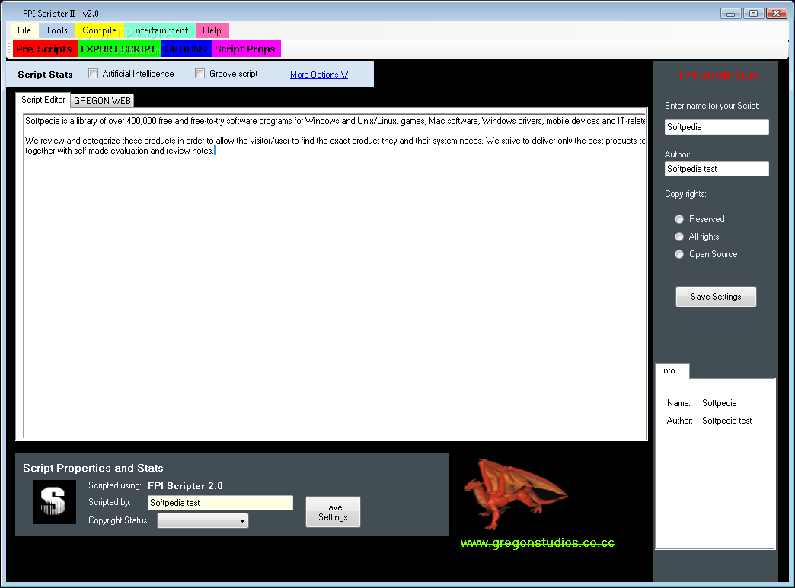Viewport: 795px width, 588px height.
Task: Click the red dragon image
Action: [x=515, y=493]
